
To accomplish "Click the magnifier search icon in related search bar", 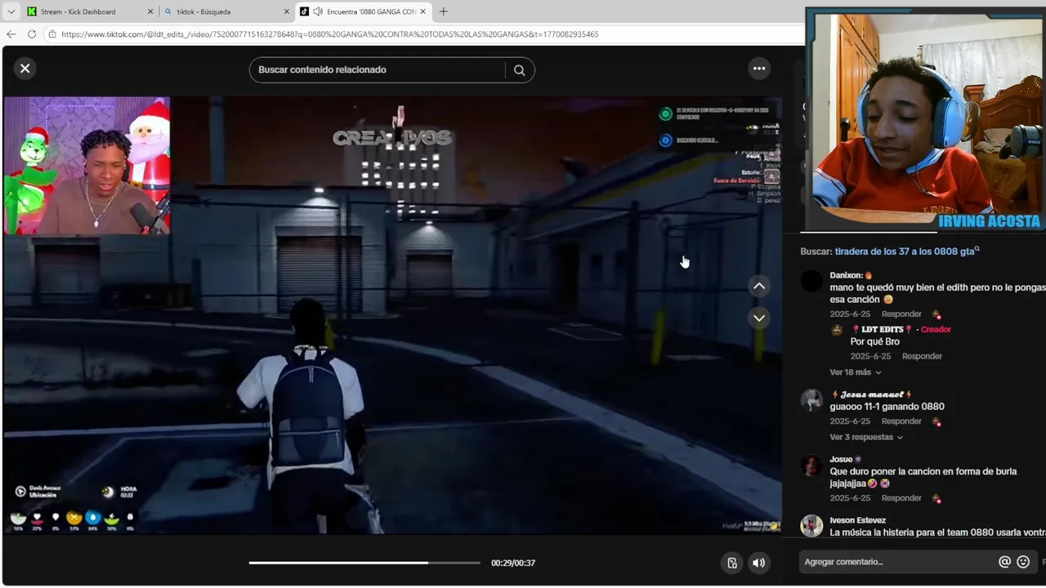I will click(x=519, y=70).
